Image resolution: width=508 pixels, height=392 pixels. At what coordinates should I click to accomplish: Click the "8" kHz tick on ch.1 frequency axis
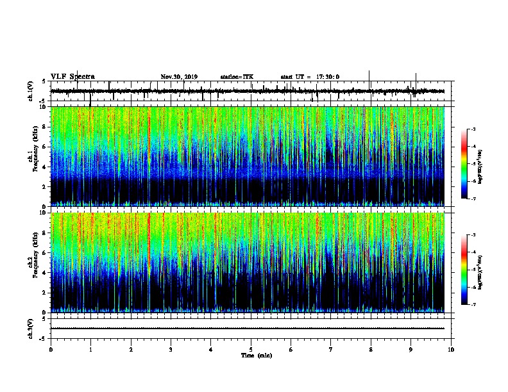pyautogui.click(x=44, y=127)
